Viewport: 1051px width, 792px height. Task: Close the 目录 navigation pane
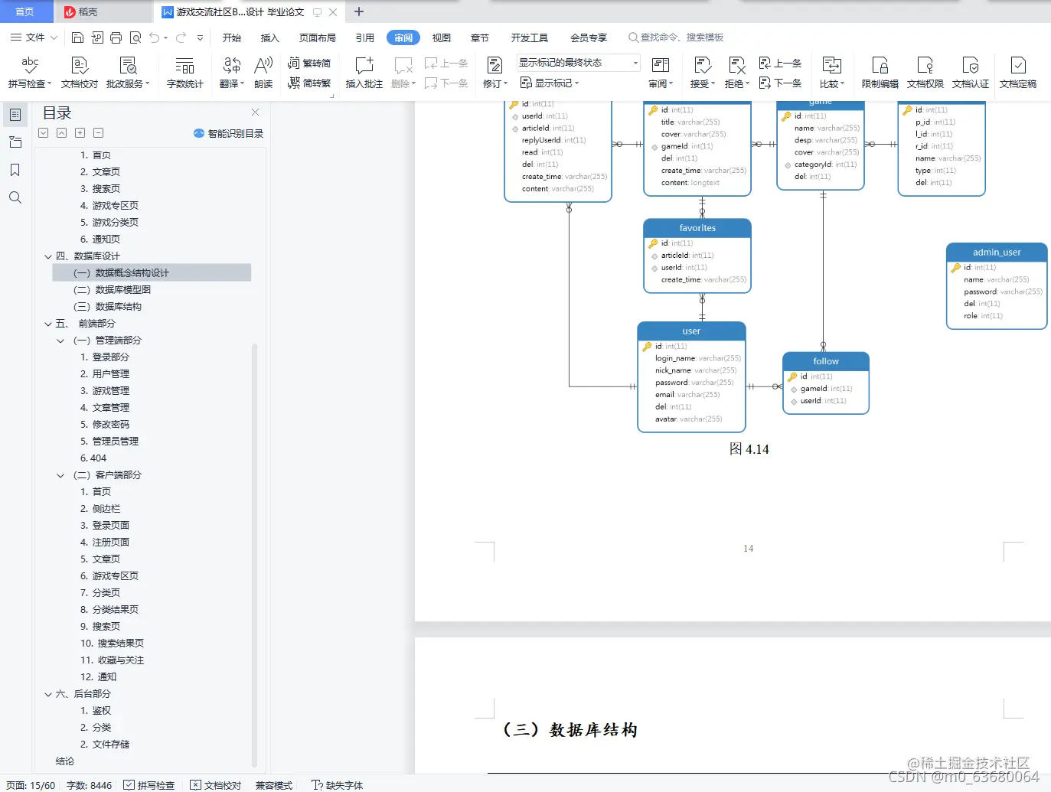pos(255,112)
